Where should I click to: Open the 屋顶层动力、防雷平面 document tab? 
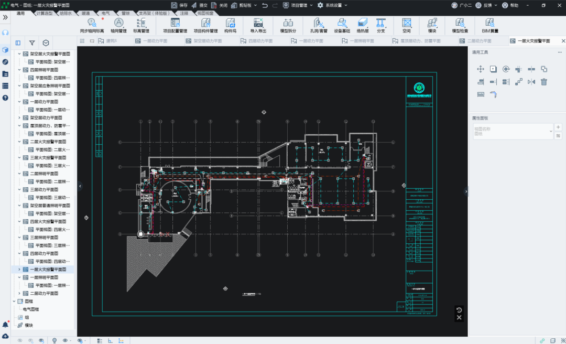(x=420, y=41)
